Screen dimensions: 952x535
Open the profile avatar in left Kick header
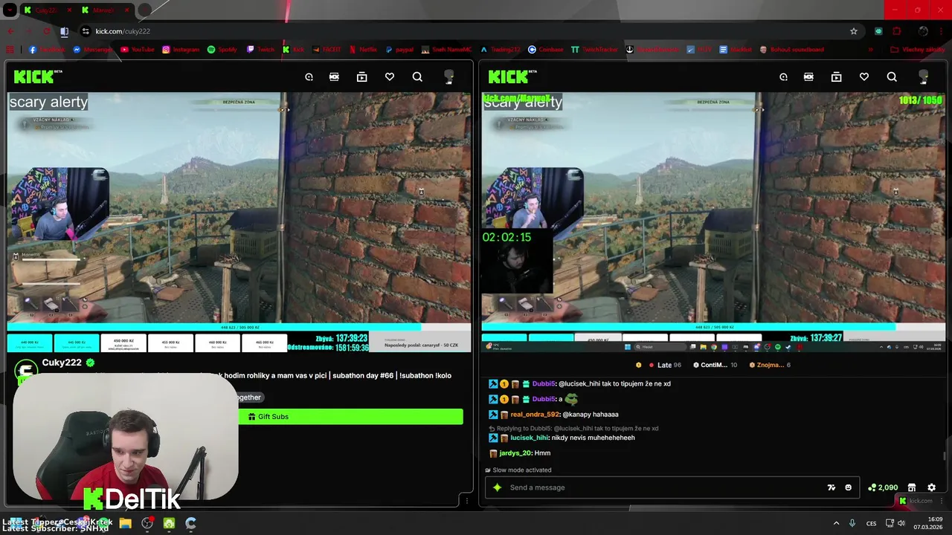click(449, 77)
